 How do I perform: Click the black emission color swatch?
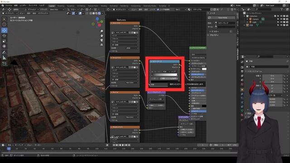tap(204, 106)
